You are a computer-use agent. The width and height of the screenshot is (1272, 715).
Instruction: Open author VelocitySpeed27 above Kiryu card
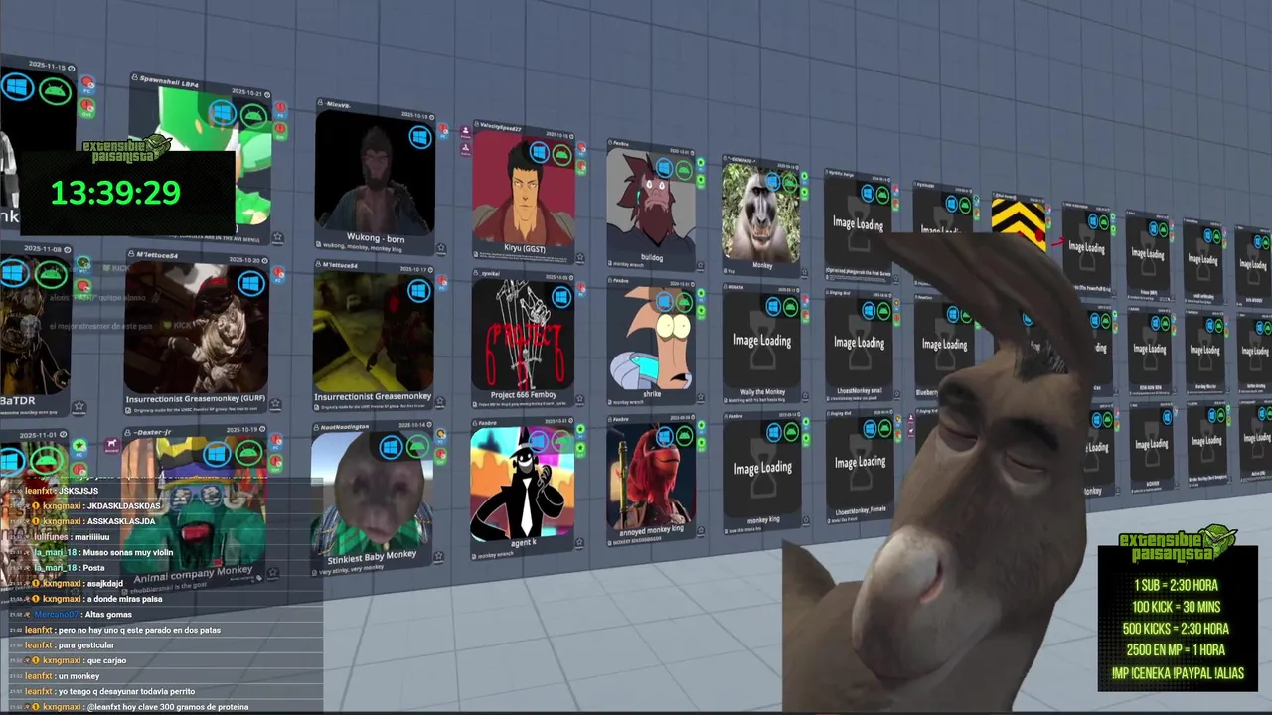[x=500, y=128]
